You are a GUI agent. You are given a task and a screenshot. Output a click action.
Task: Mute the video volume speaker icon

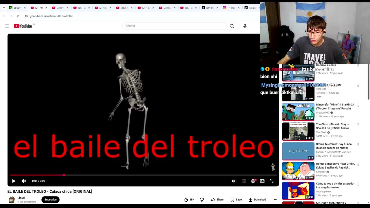24,181
